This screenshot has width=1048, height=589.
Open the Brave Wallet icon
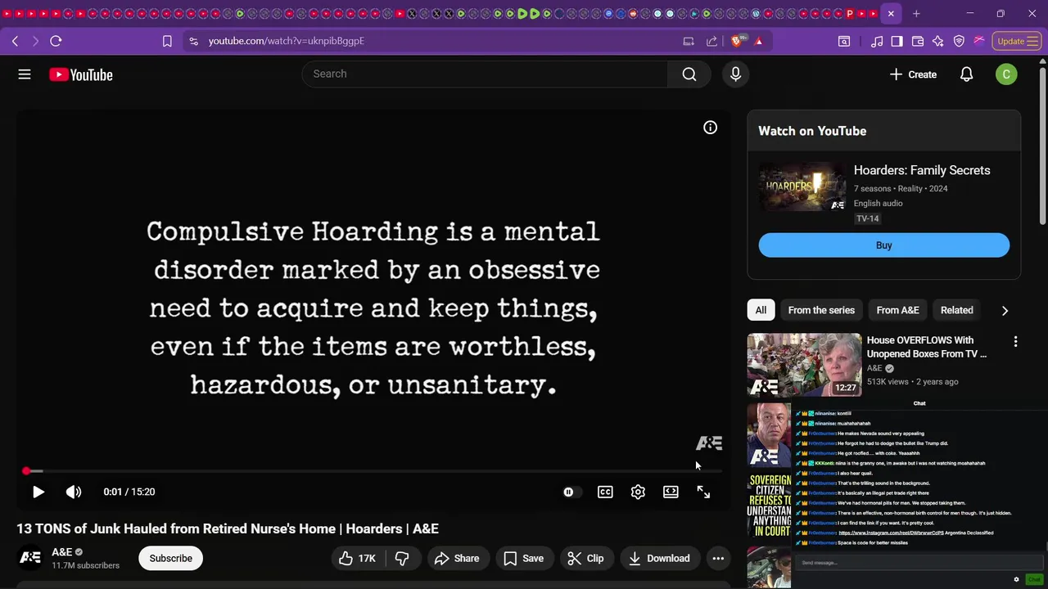coord(918,41)
